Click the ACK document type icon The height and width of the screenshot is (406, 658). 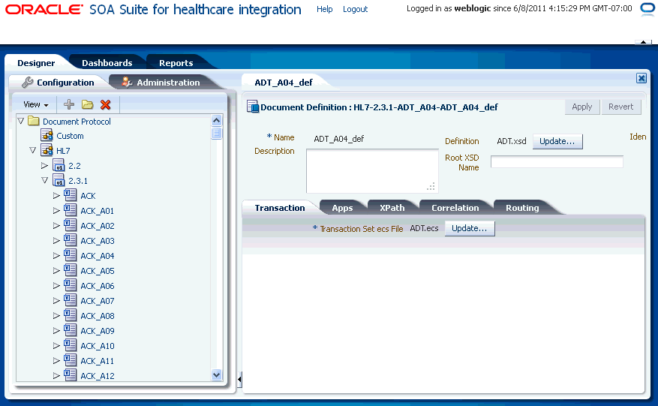pos(70,195)
